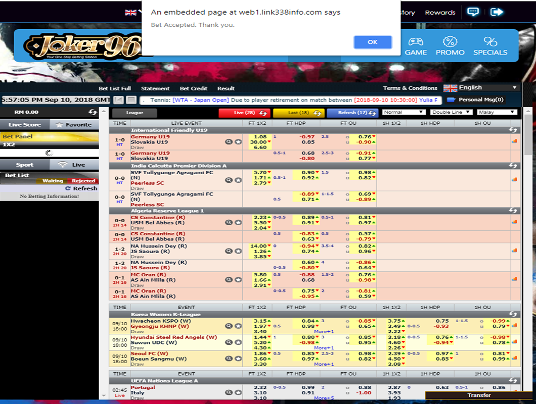Open the Statement menu item
The image size is (536, 404).
[x=155, y=88]
